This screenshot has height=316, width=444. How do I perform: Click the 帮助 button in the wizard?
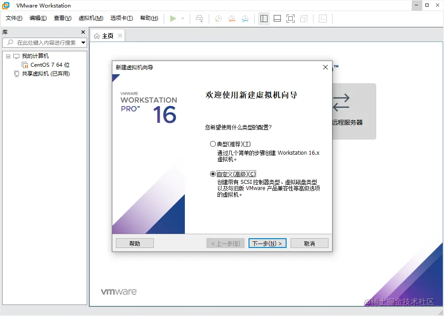click(135, 243)
